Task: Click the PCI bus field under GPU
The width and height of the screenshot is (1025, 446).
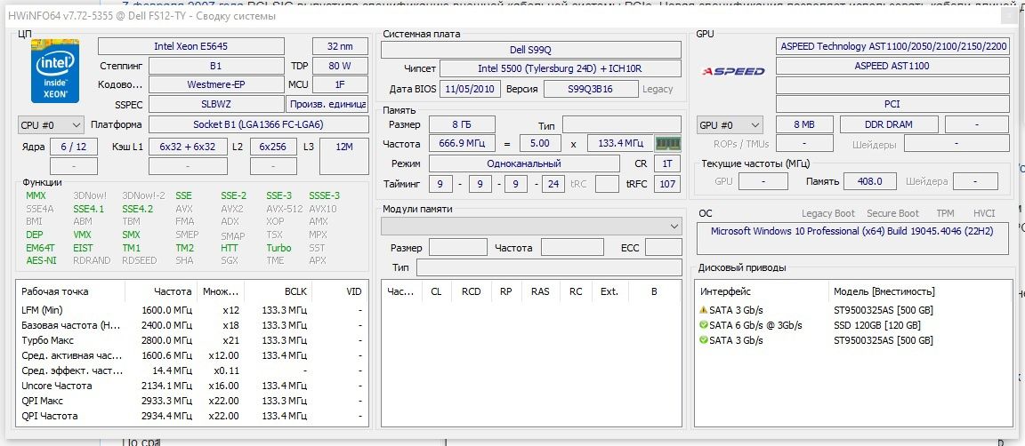Action: [892, 105]
